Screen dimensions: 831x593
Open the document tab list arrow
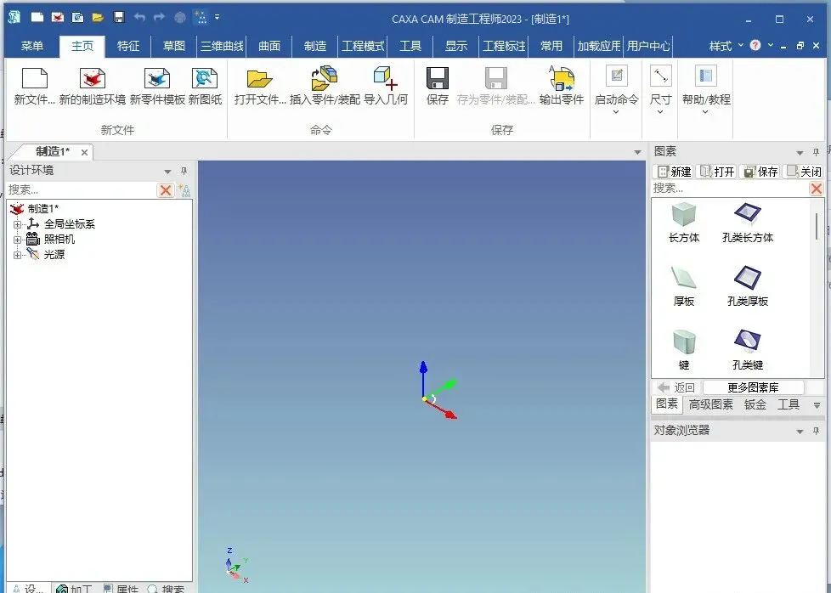point(637,152)
